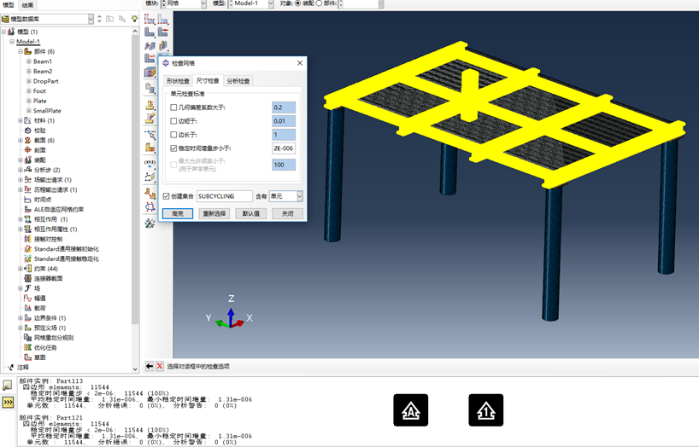Uncheck the 稳定时间增量步小于 checkbox
The width and height of the screenshot is (699, 447).
(173, 148)
